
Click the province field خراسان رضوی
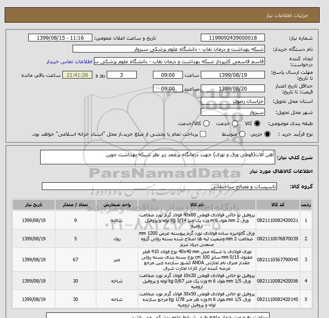click(233, 101)
